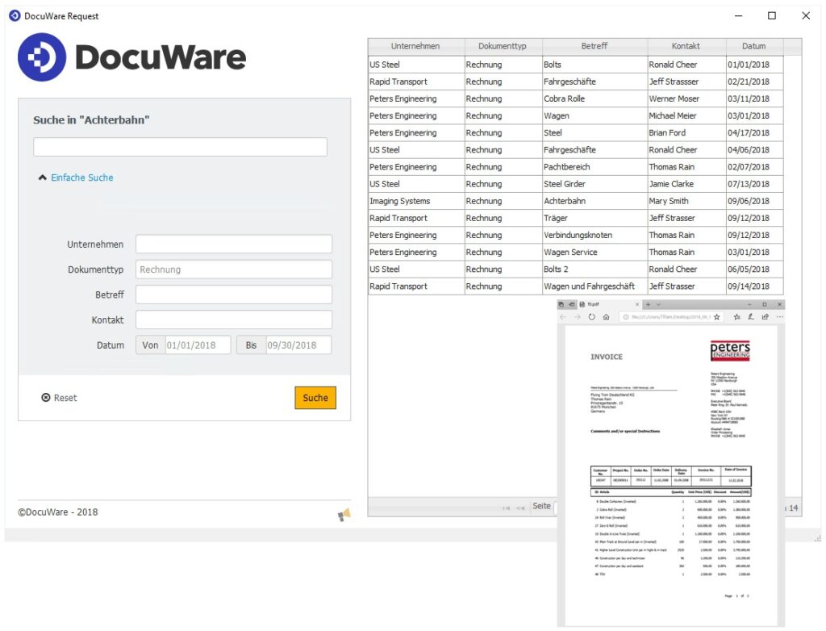826x631 pixels.
Task: Refresh the PDF browser page
Action: click(x=591, y=317)
